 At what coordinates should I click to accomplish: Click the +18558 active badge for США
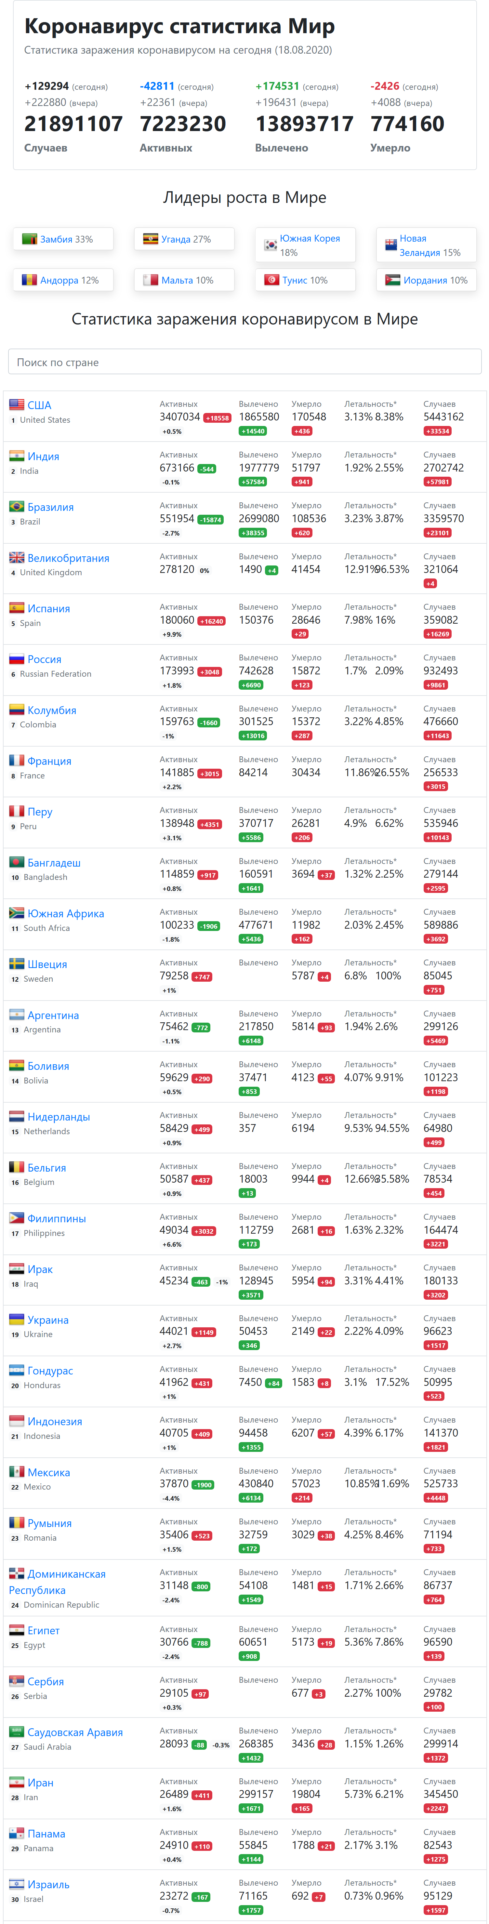(x=217, y=418)
